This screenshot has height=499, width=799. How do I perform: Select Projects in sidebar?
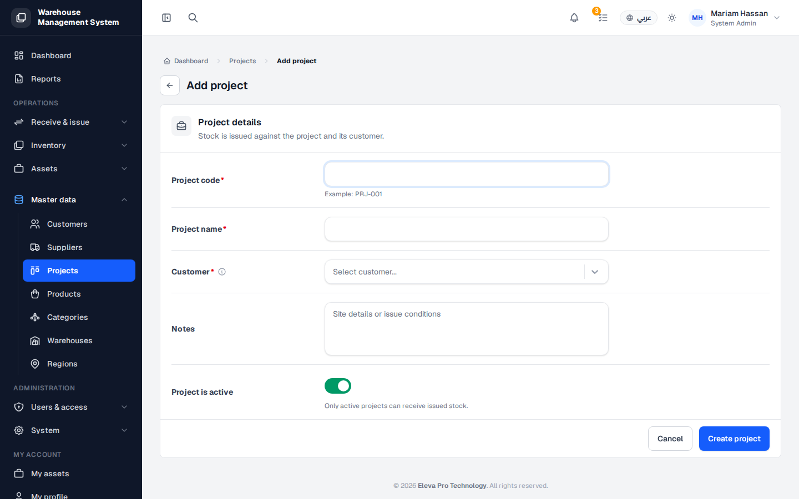pyautogui.click(x=79, y=271)
